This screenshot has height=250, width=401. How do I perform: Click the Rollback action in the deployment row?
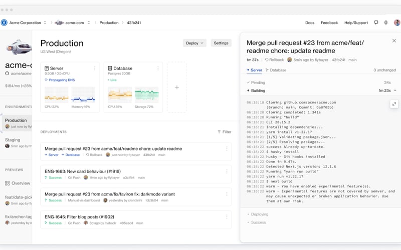(x=94, y=155)
